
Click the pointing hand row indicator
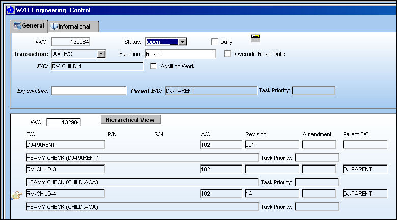pyautogui.click(x=17, y=195)
